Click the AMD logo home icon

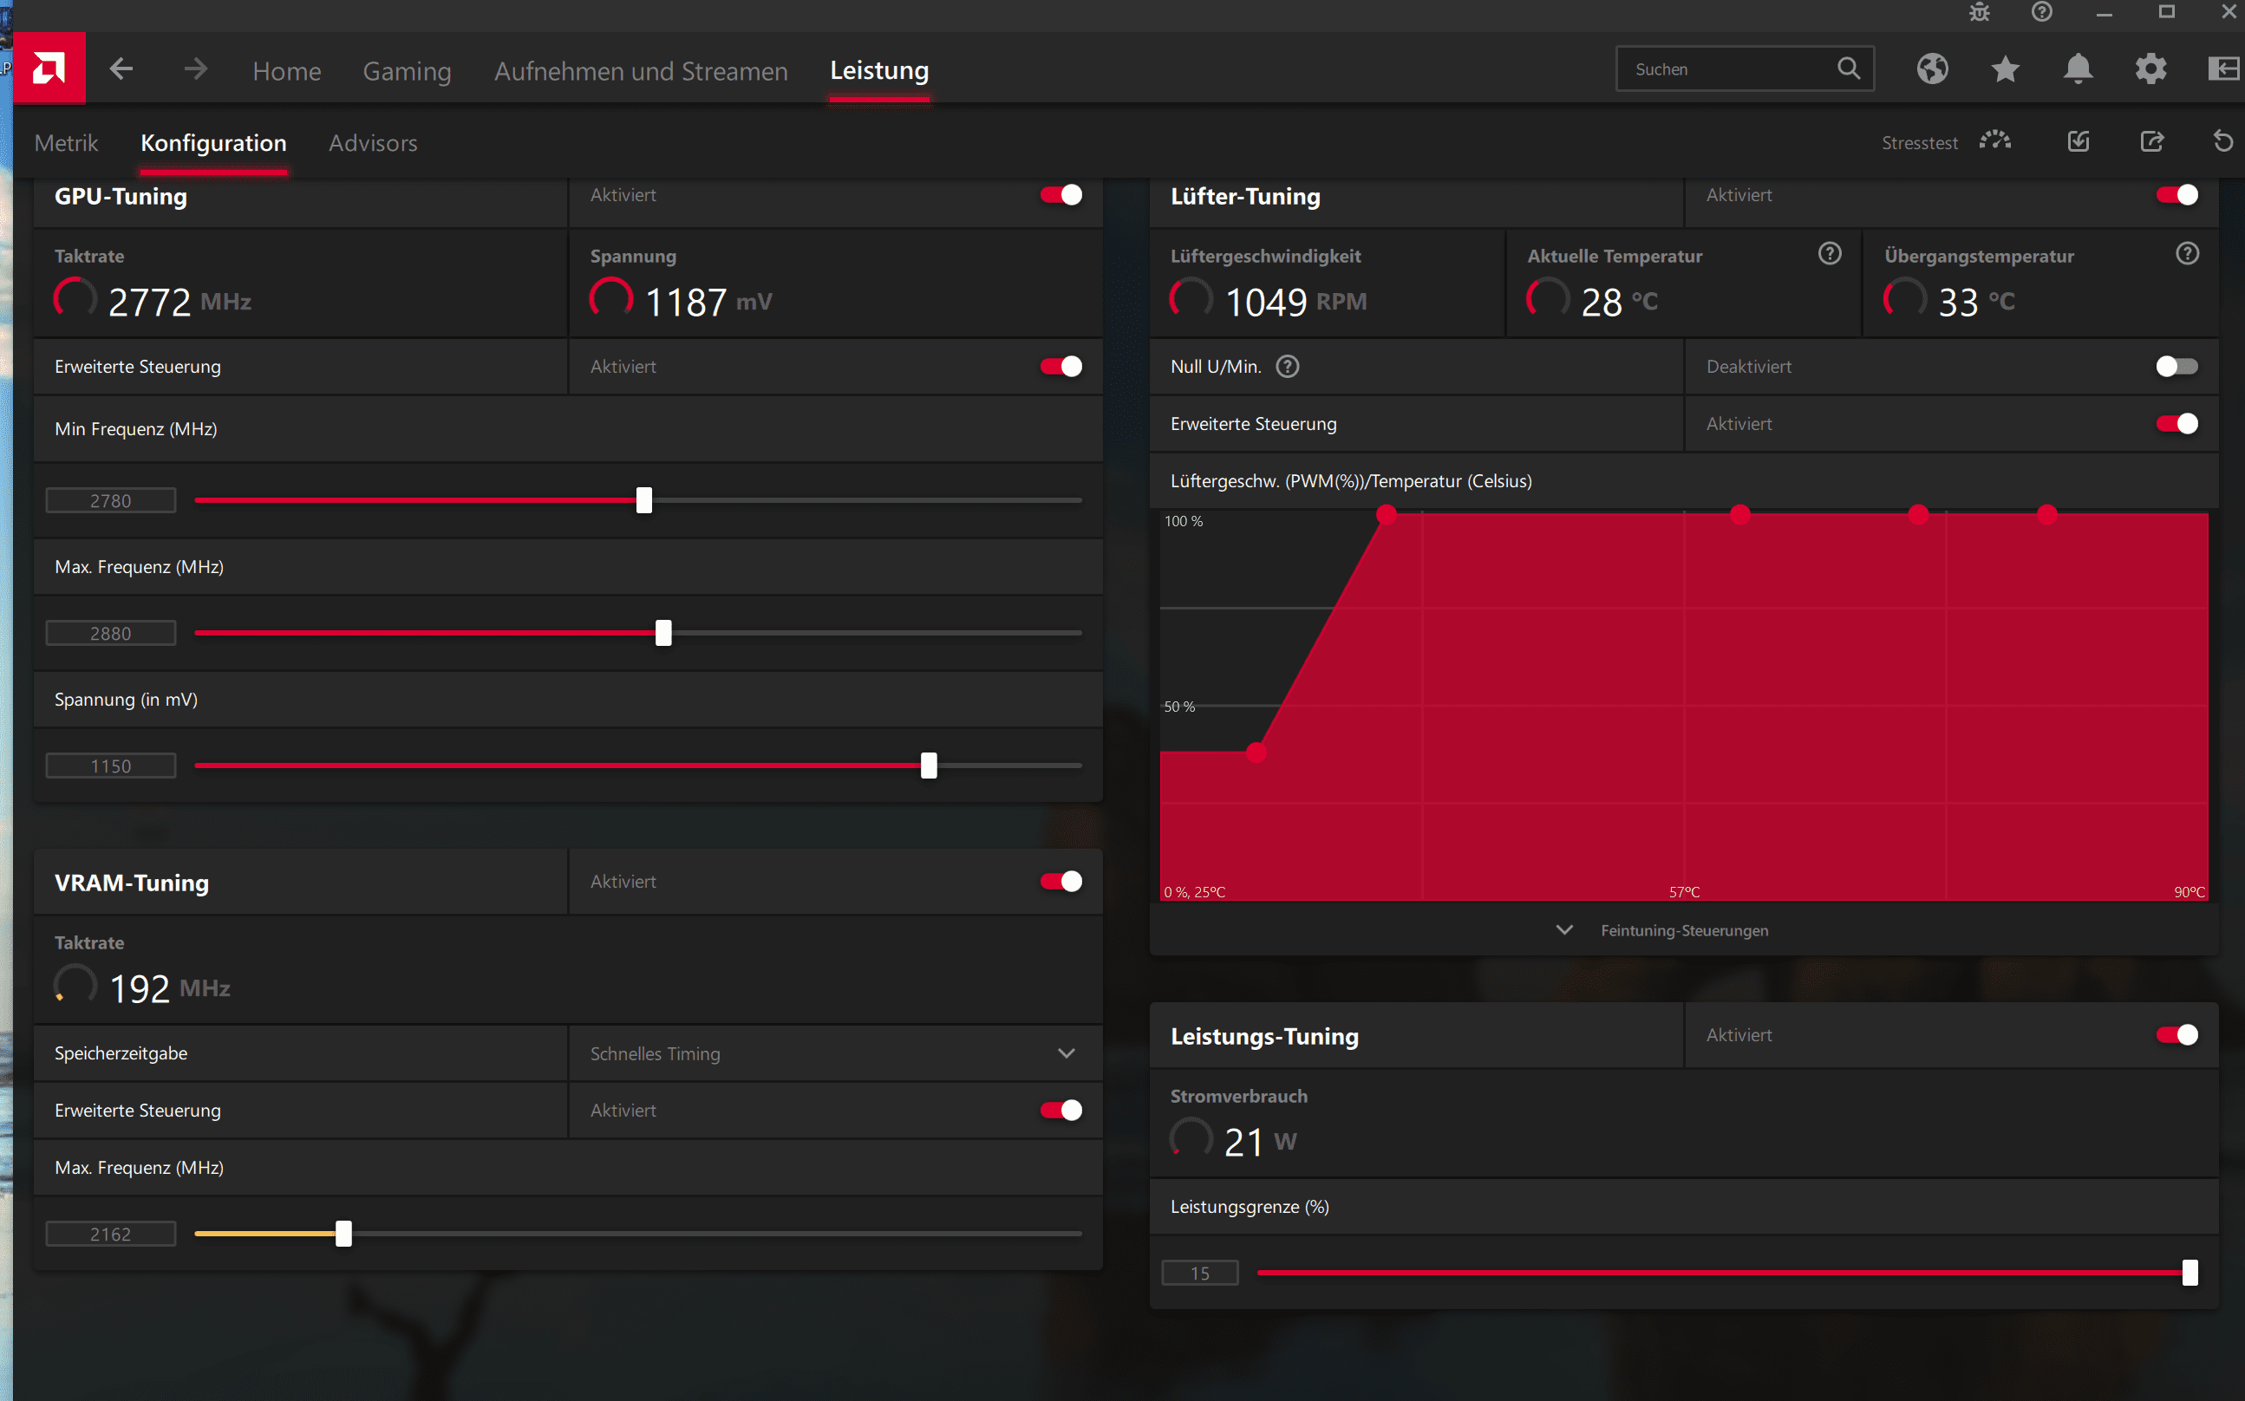click(49, 68)
